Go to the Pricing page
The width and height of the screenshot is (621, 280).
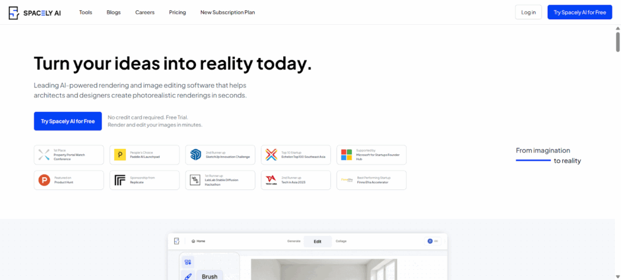177,12
